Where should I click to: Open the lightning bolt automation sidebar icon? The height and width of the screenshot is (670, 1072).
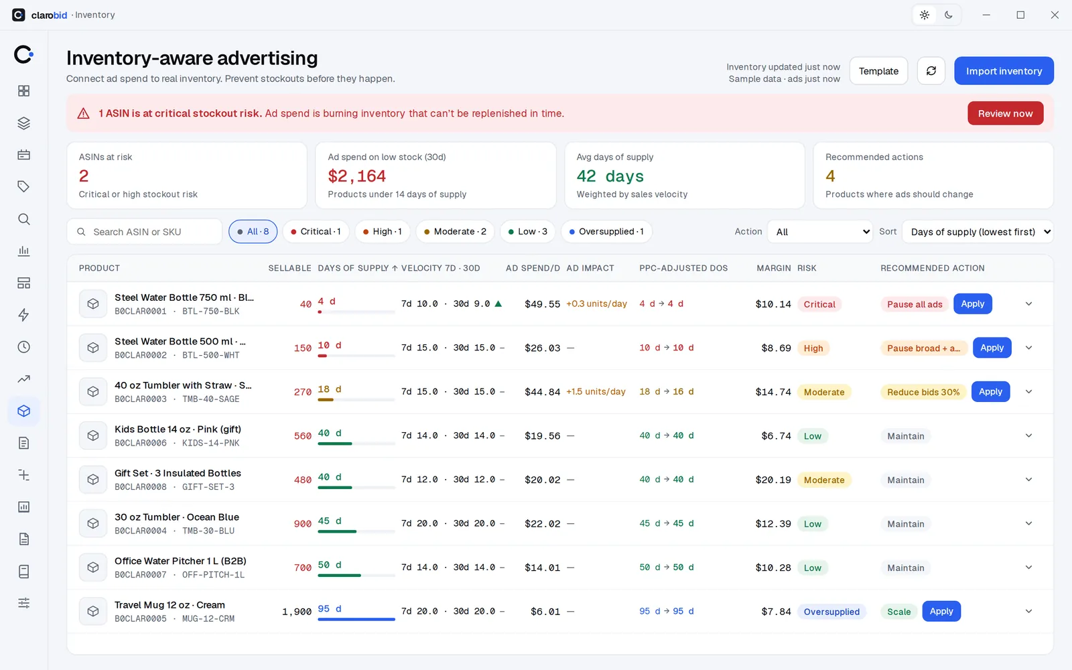[24, 315]
